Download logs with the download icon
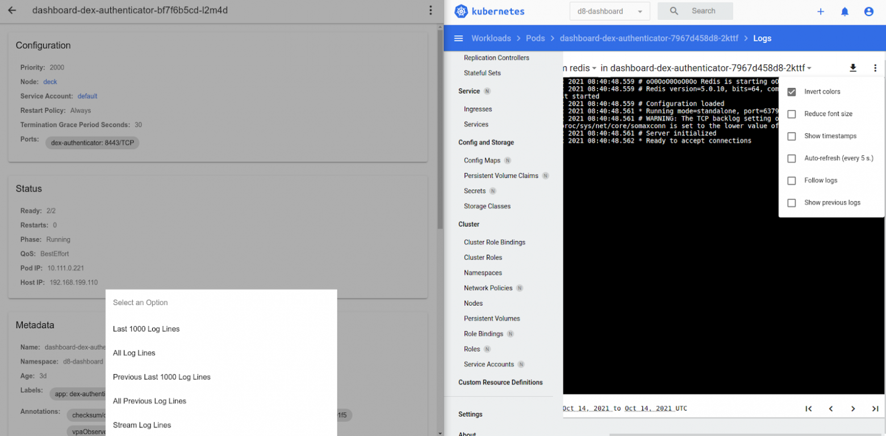 852,68
